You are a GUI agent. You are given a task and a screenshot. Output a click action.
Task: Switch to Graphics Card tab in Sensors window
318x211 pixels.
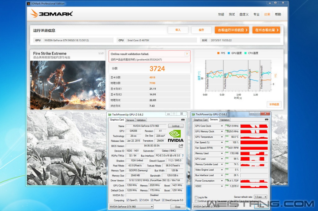(201, 120)
